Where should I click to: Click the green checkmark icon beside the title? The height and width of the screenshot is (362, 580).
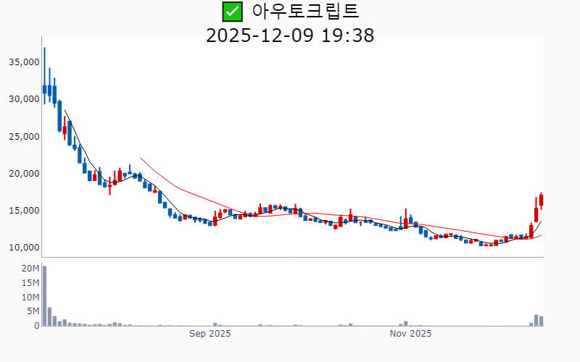(x=232, y=12)
